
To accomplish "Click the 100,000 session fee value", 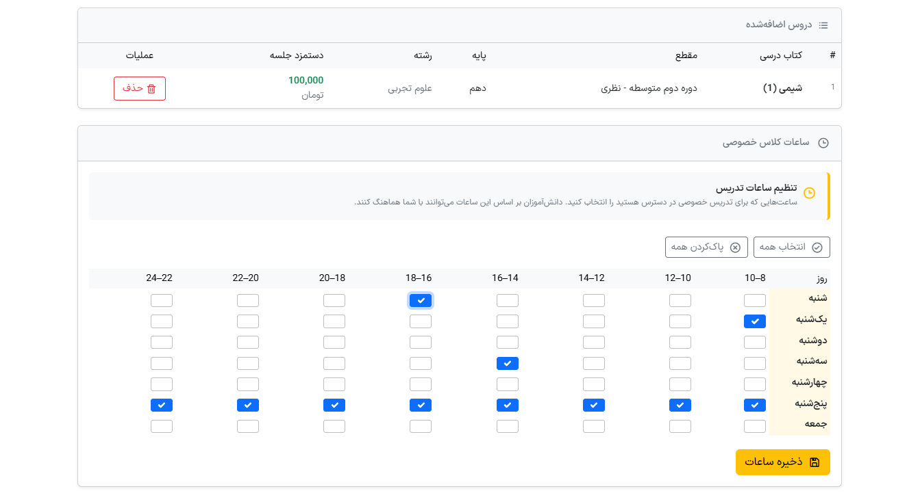I will pos(306,81).
